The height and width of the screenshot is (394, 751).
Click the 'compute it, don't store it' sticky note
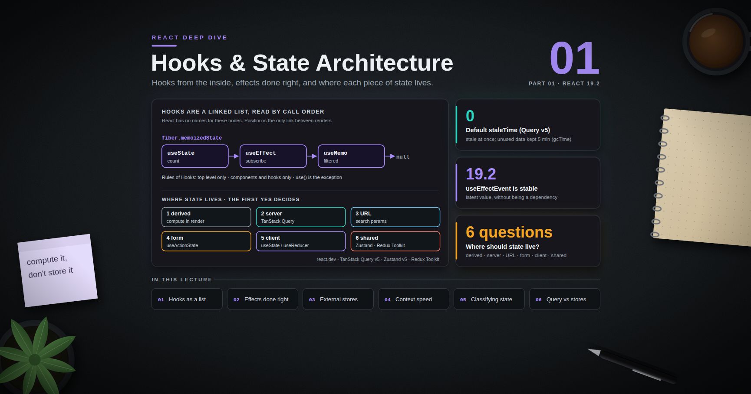click(57, 270)
